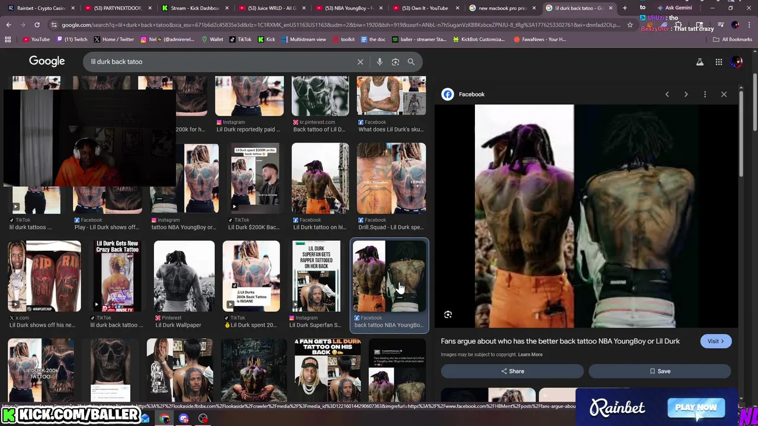Open the Twitch bookmark
The image size is (758, 426).
[72, 39]
